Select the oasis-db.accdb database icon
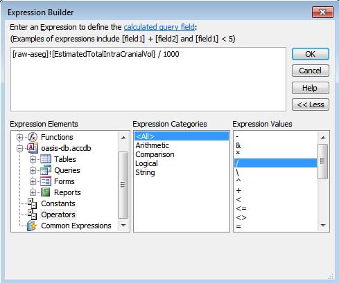This screenshot has width=339, height=283. 33,148
